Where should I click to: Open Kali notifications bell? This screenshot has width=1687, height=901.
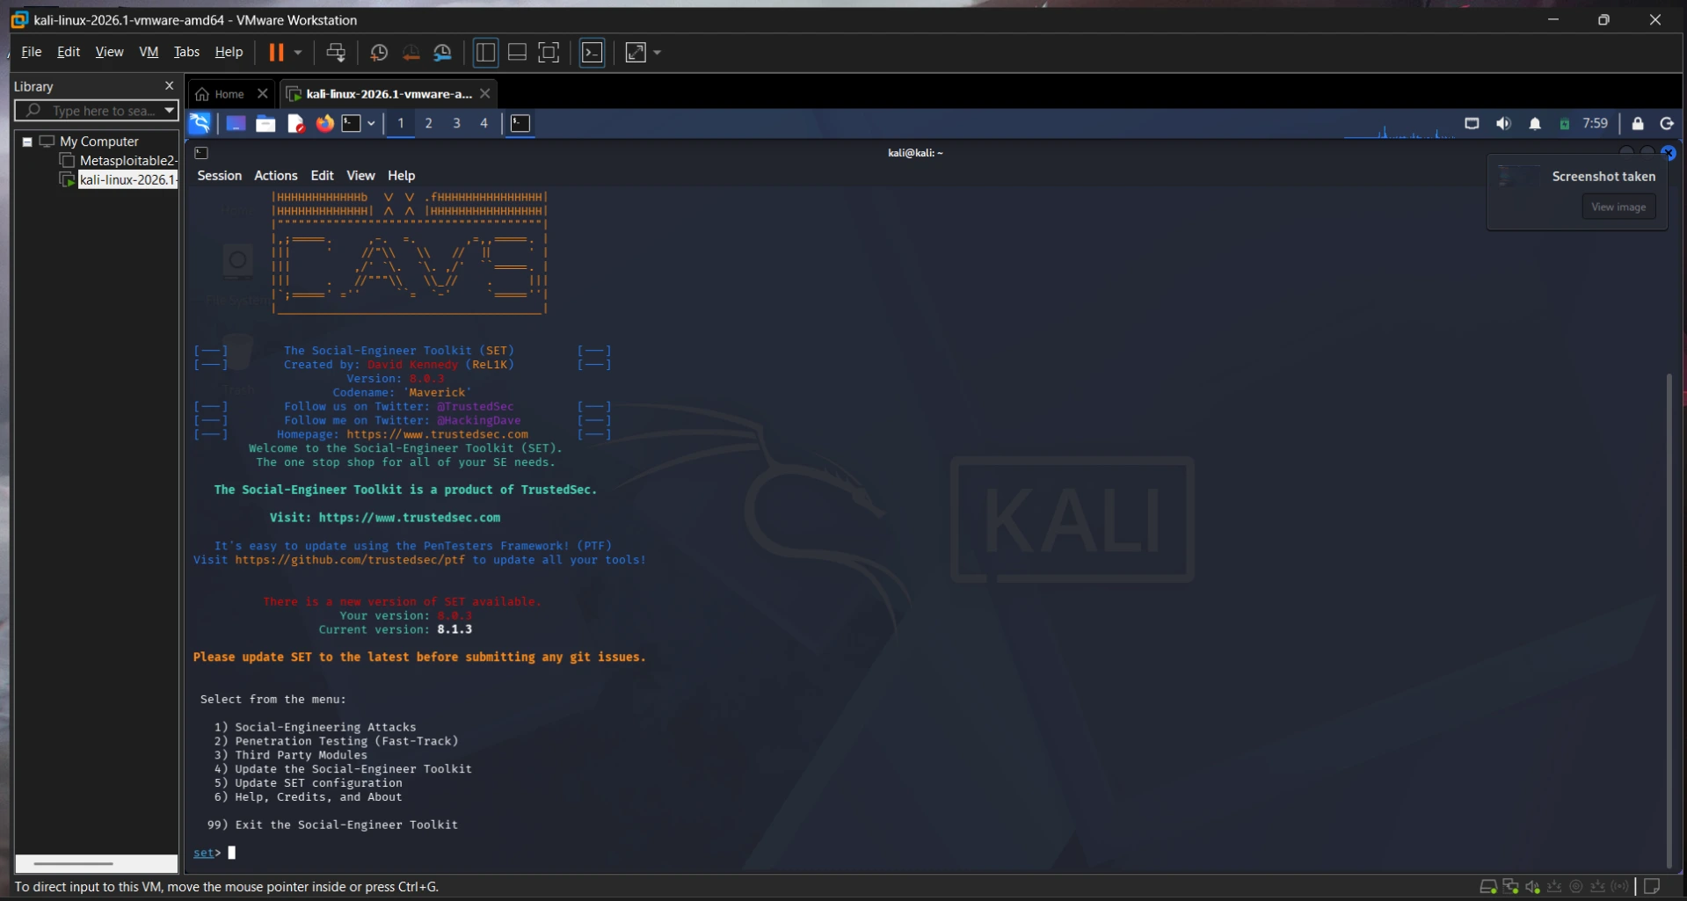pyautogui.click(x=1535, y=124)
